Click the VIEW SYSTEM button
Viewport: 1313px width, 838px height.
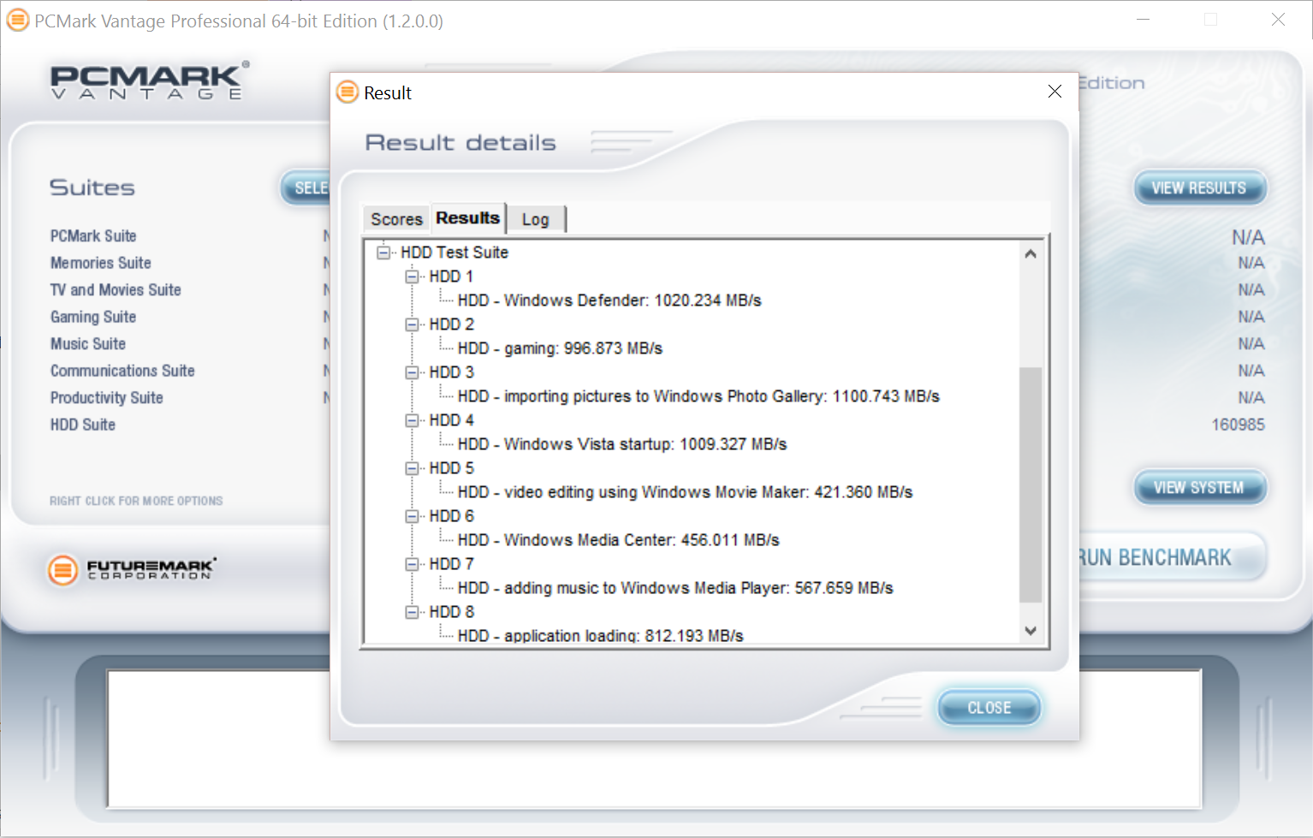(x=1198, y=488)
